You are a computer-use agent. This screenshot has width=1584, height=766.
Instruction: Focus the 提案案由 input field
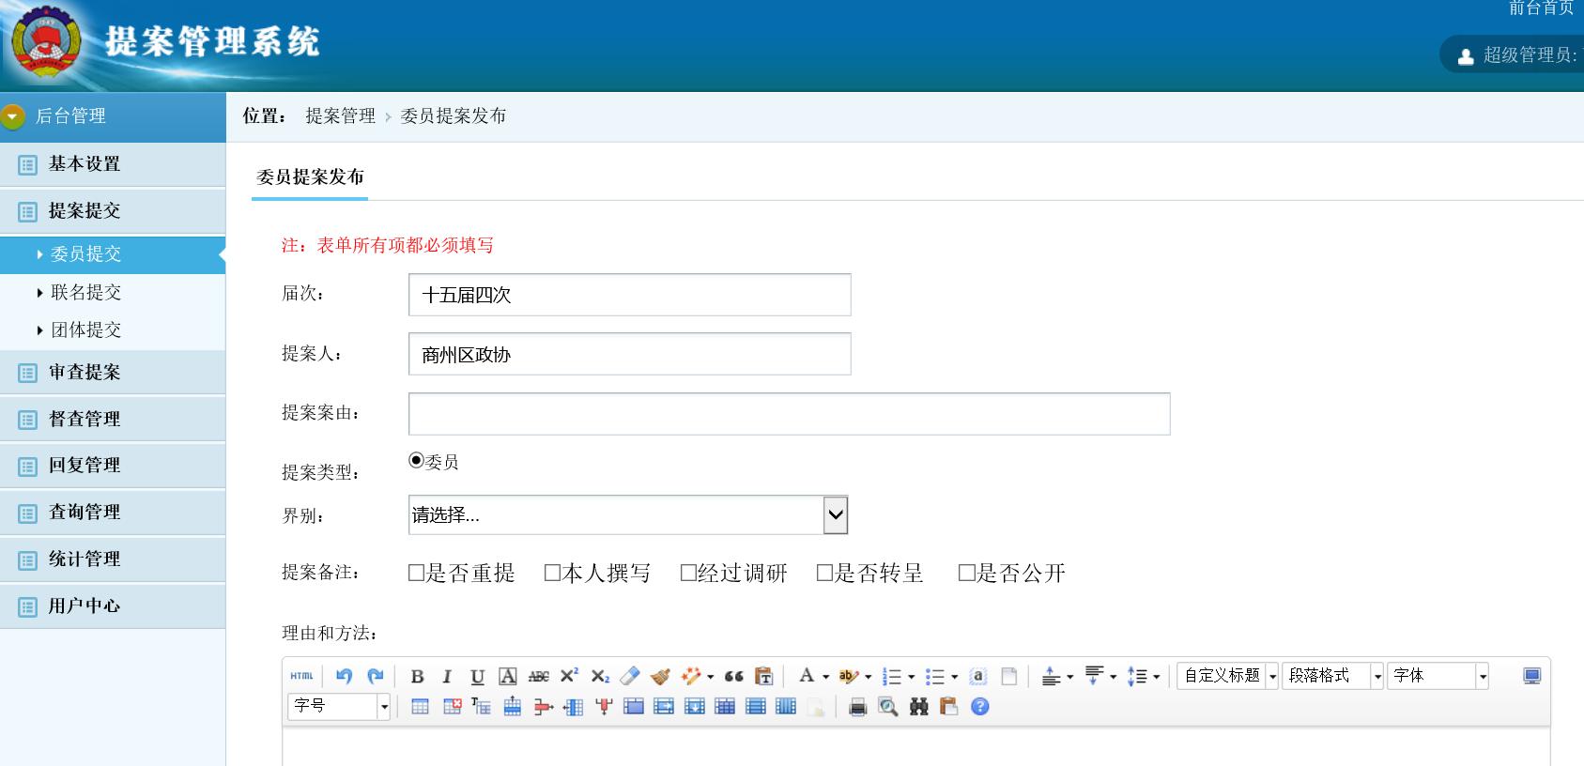[x=790, y=414]
